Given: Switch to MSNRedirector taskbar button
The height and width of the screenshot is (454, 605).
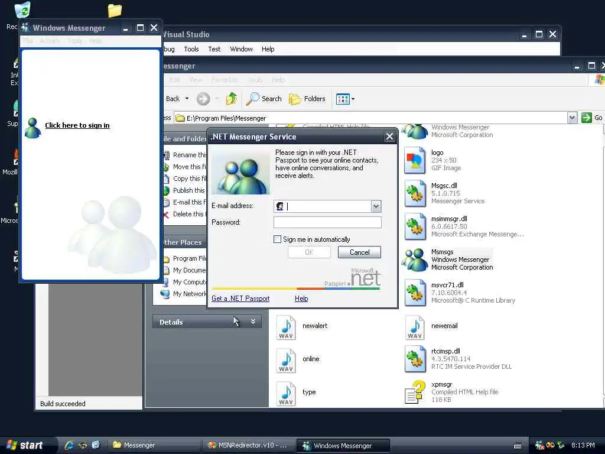Looking at the screenshot, I should 249,445.
